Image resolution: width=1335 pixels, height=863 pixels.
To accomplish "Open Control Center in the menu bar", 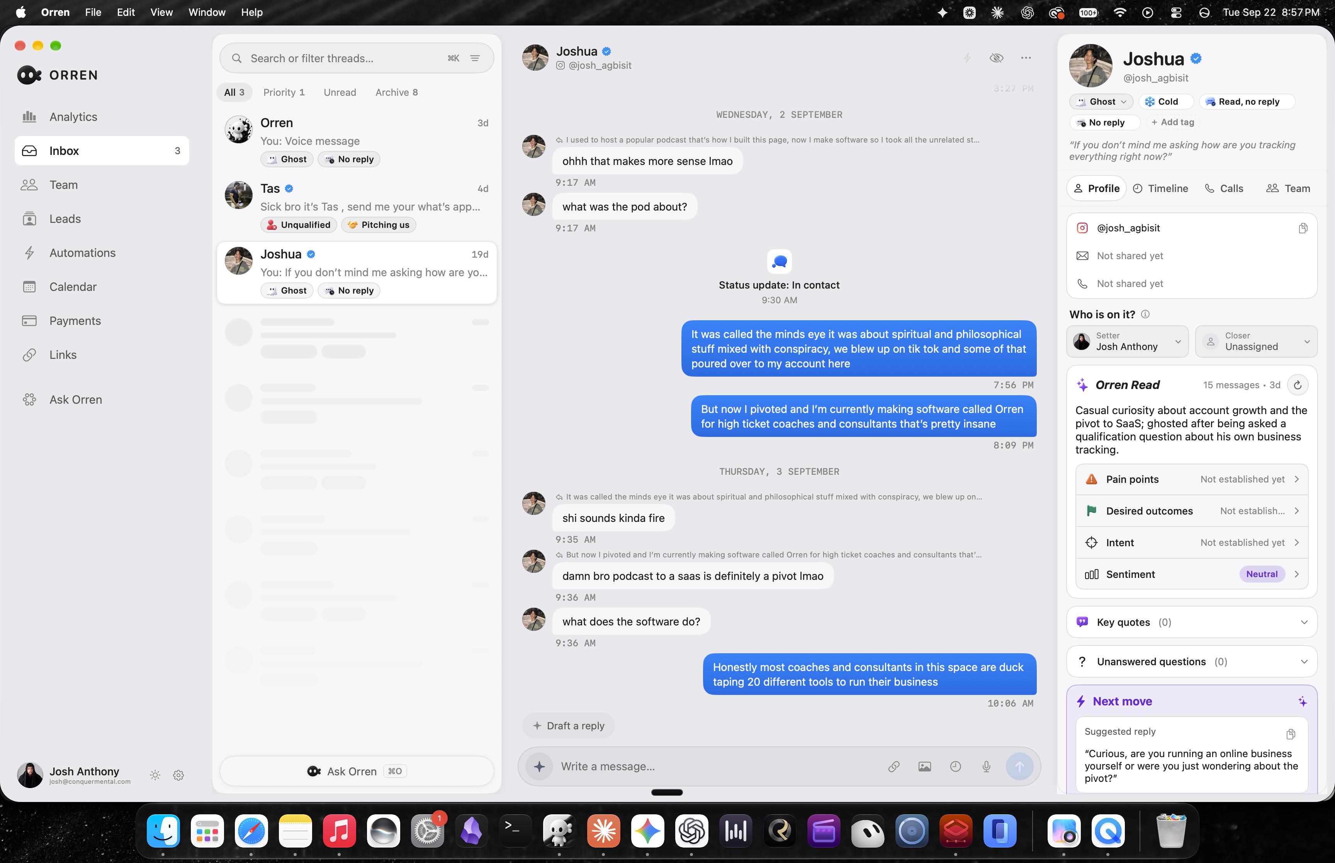I will tap(1176, 12).
